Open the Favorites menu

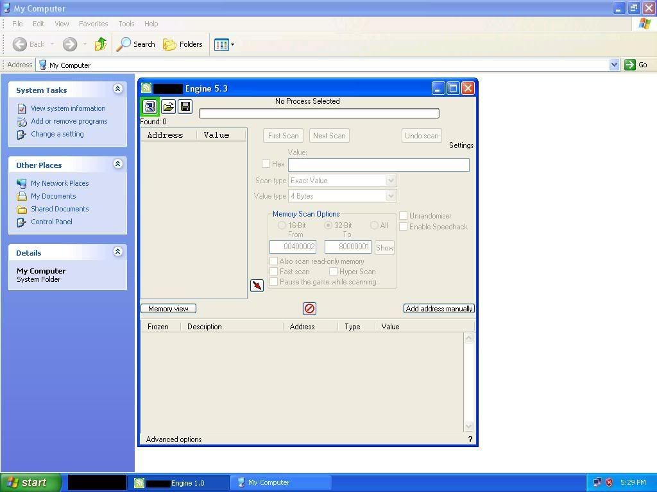[x=93, y=24]
